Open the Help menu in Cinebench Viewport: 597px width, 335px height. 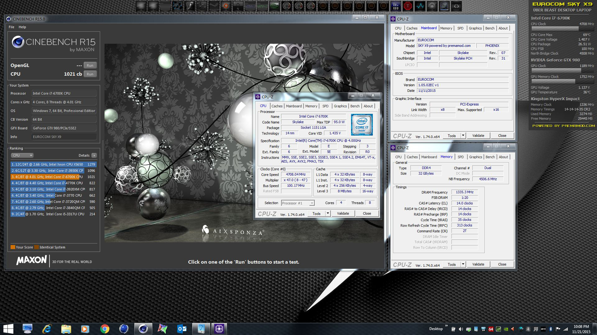click(22, 27)
